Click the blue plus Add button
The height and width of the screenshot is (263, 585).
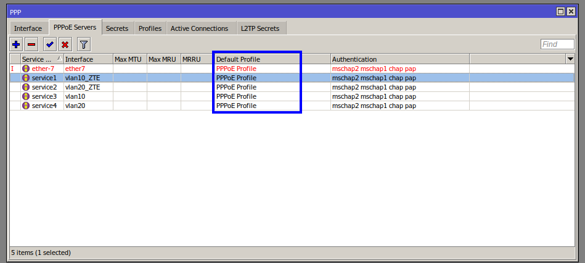click(17, 44)
